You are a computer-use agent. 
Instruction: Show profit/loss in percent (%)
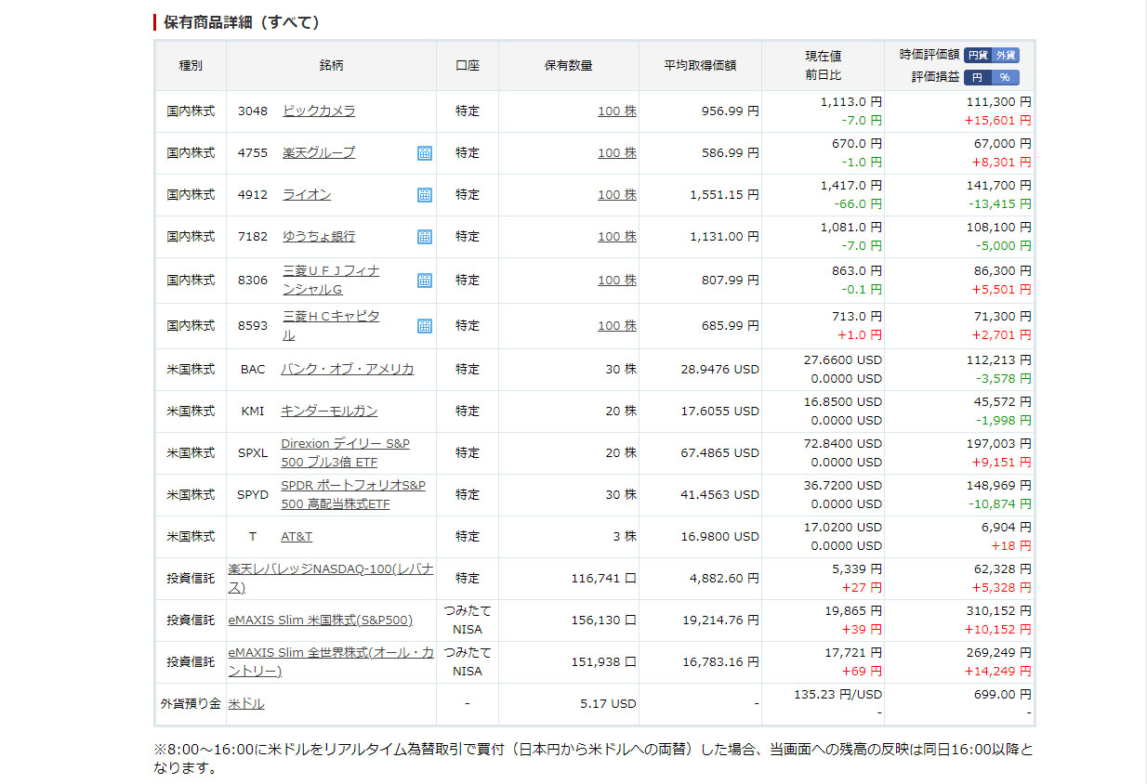1005,78
